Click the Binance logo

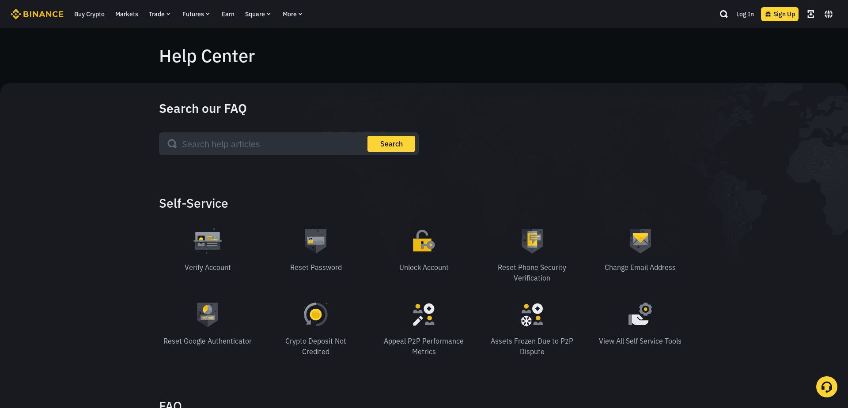tap(37, 14)
